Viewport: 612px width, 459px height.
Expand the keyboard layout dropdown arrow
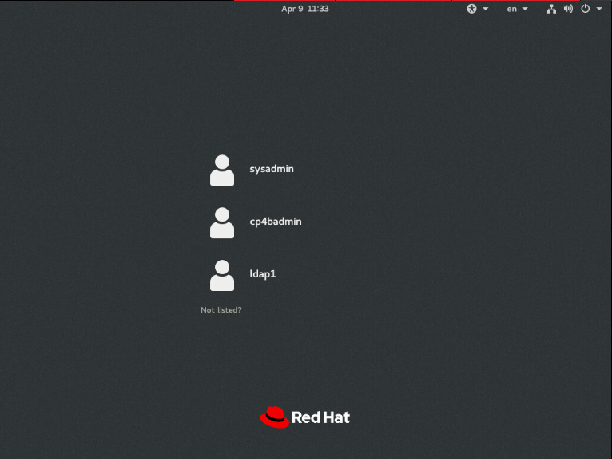tap(525, 9)
